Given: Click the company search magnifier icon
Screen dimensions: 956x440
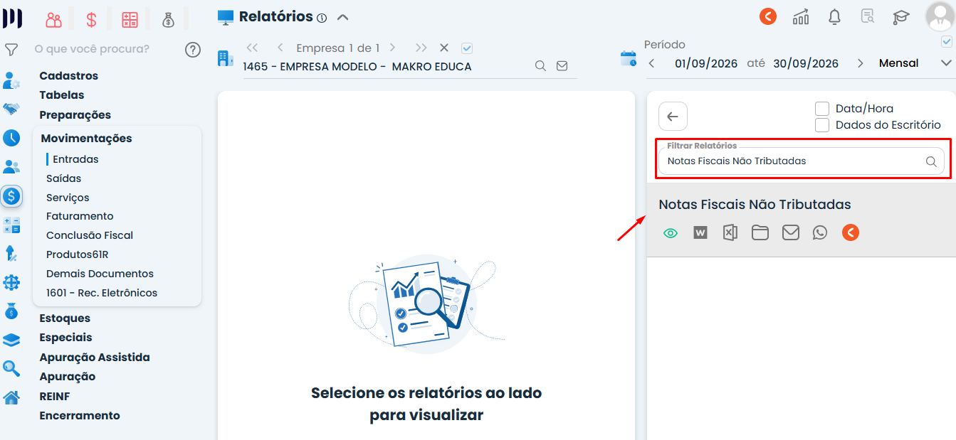Looking at the screenshot, I should (540, 66).
